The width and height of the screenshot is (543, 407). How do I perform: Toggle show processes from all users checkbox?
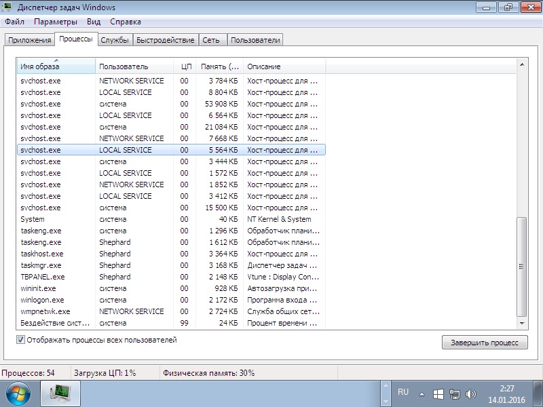21,340
